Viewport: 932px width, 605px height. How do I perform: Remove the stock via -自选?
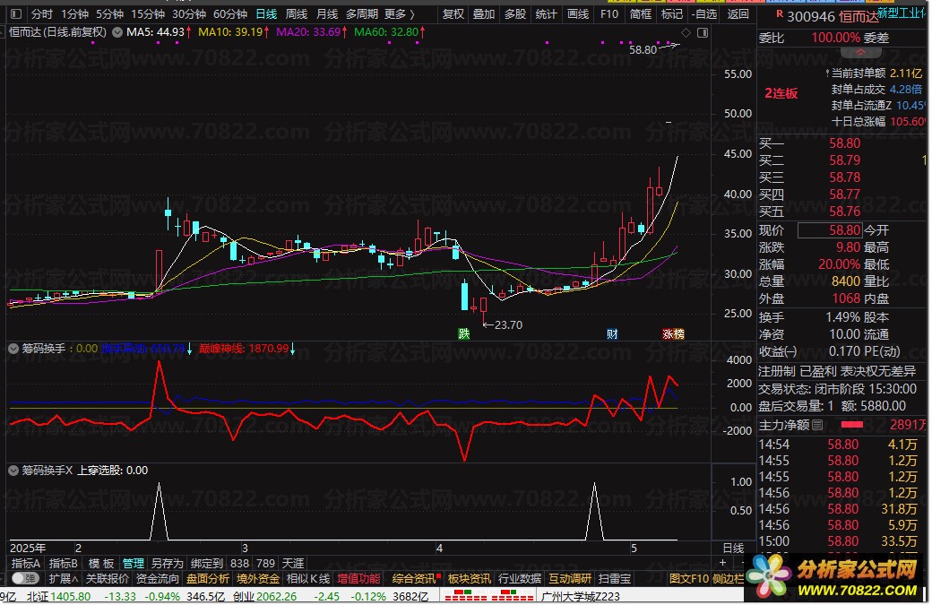coord(704,13)
